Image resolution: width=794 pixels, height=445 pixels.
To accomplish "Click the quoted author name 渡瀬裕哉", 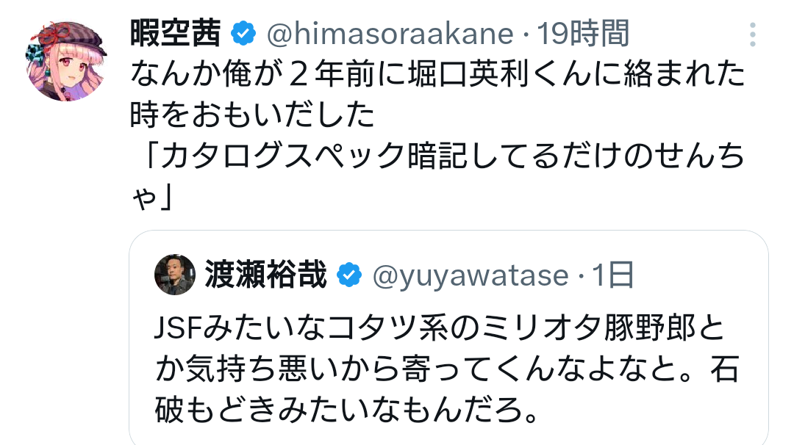I will pyautogui.click(x=265, y=275).
